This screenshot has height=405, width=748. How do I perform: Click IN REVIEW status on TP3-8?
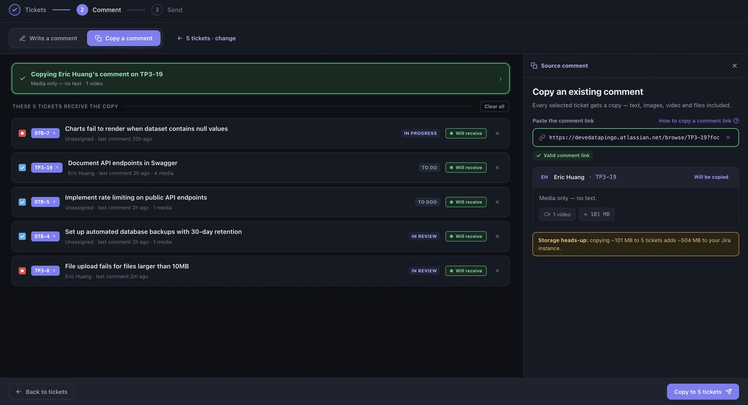point(424,271)
